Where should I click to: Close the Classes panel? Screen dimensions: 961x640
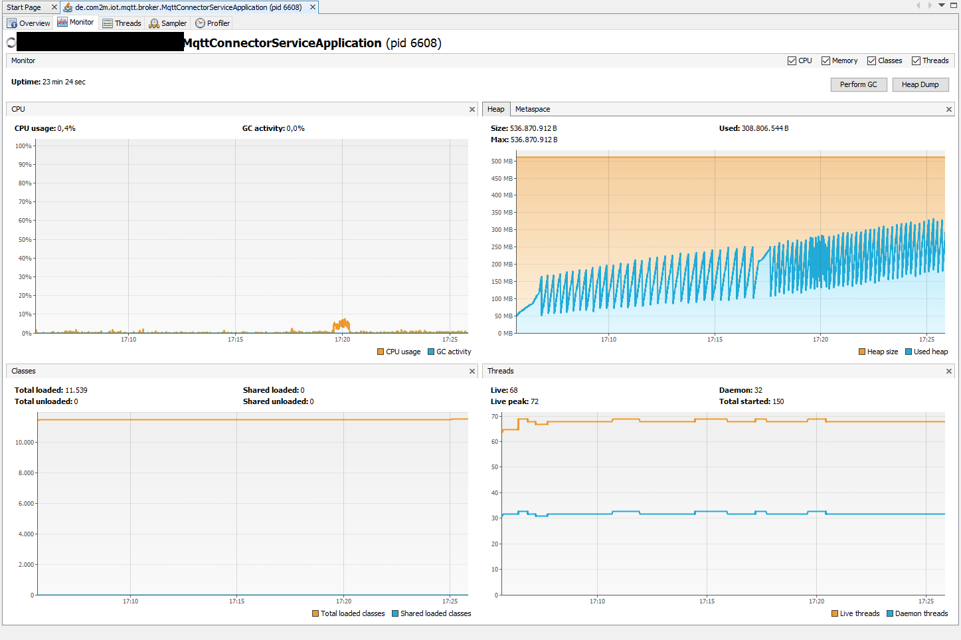[472, 371]
